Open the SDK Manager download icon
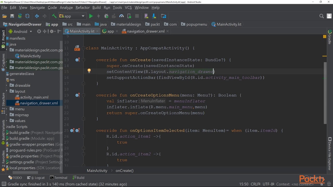The height and width of the screenshot is (187, 333). (x=154, y=16)
